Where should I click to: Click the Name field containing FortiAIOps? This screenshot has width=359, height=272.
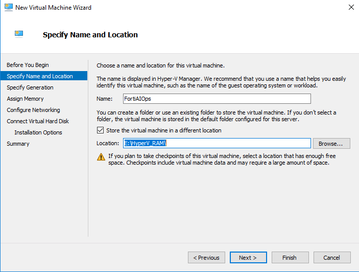tap(217, 99)
